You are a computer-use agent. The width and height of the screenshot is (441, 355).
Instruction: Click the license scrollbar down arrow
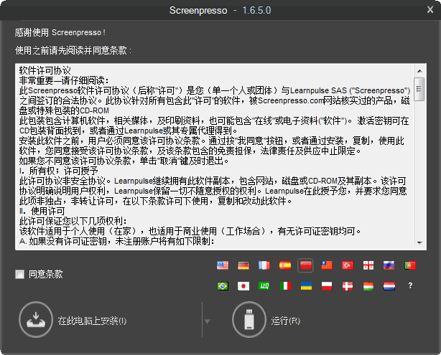[x=419, y=242]
